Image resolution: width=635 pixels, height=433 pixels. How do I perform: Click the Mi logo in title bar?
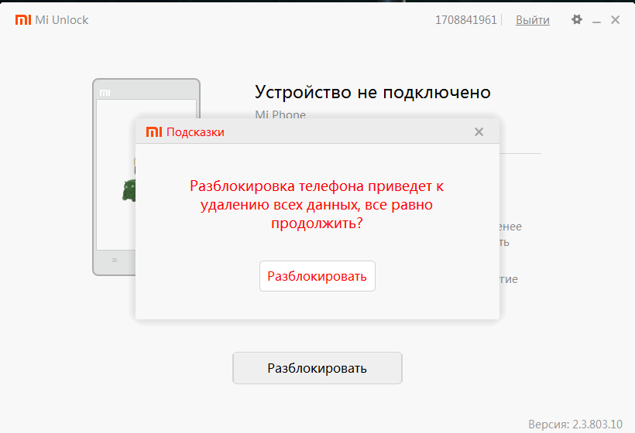coord(23,20)
